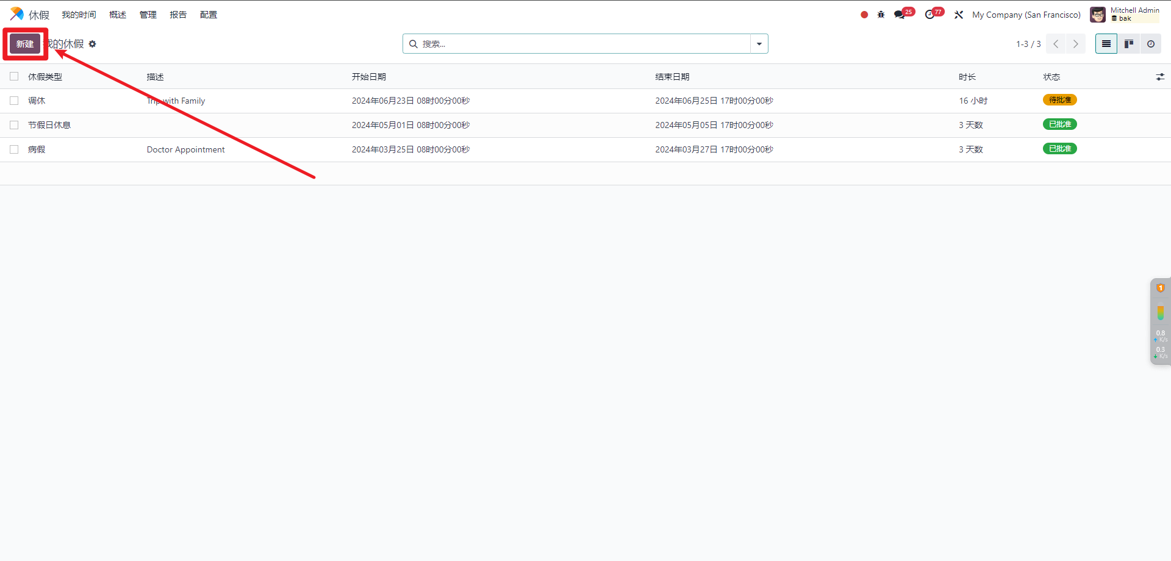Select the checkbox for the 病假 row
The image size is (1171, 561).
pos(14,149)
